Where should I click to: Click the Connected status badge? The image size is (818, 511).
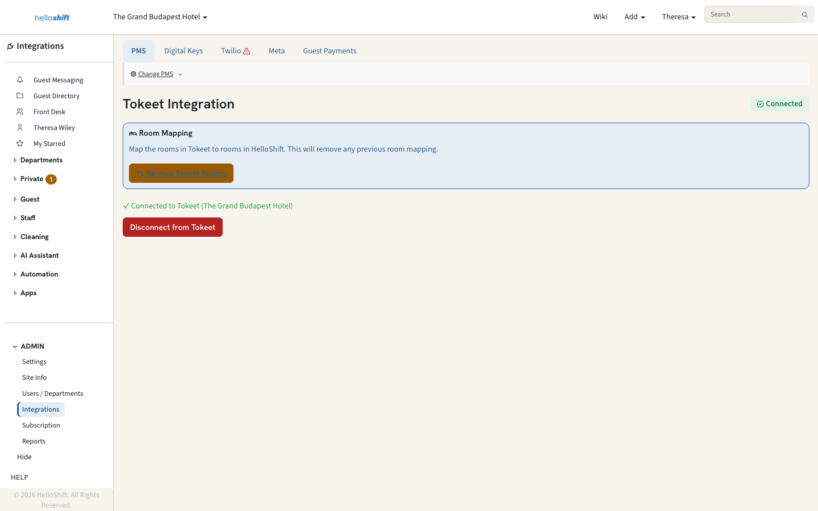[779, 104]
